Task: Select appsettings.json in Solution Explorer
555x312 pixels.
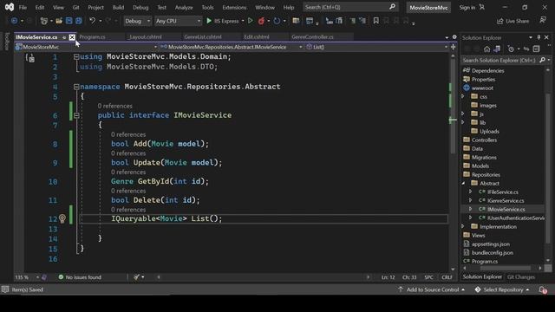Action: (490, 244)
